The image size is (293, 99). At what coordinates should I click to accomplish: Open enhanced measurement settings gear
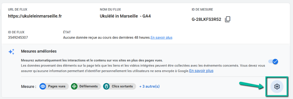[x=277, y=87]
